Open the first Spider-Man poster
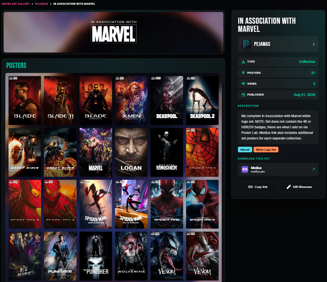This screenshot has height=282, width=327. [x=202, y=152]
